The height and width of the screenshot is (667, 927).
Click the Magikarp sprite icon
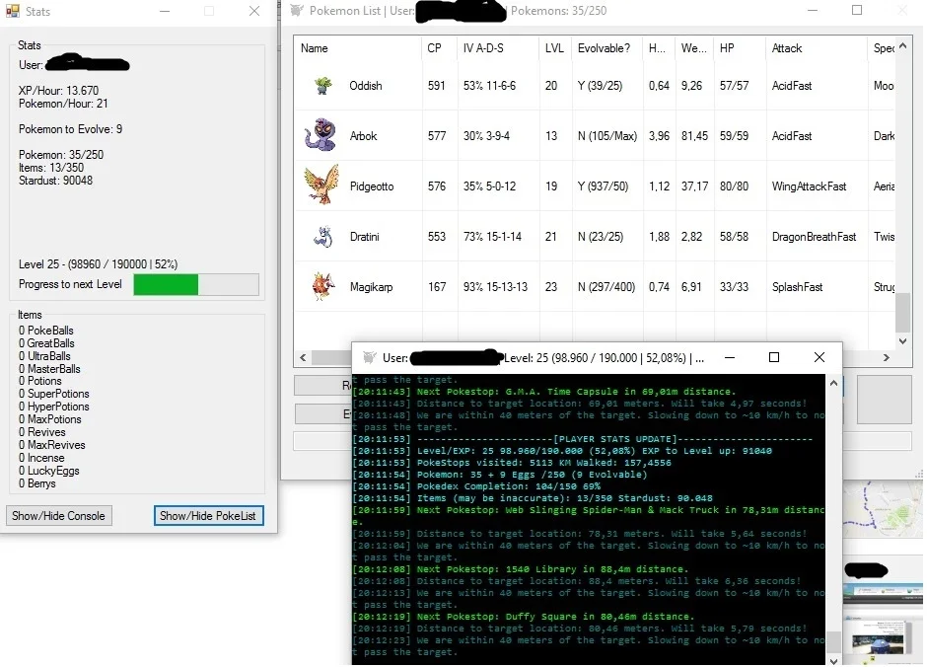click(322, 286)
